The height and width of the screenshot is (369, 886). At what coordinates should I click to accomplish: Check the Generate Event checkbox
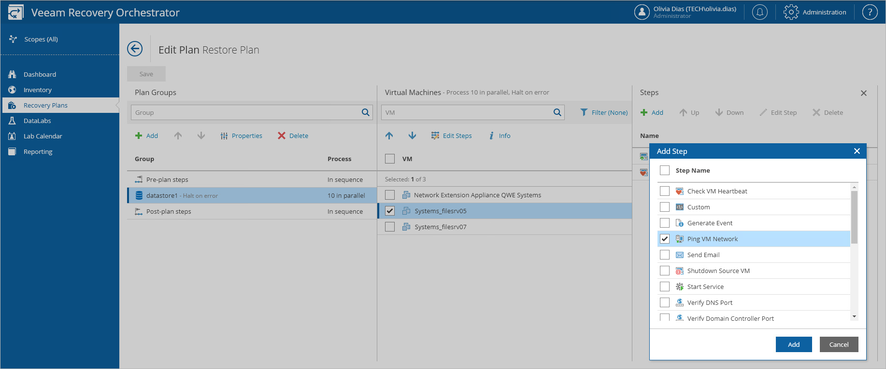[x=665, y=223]
